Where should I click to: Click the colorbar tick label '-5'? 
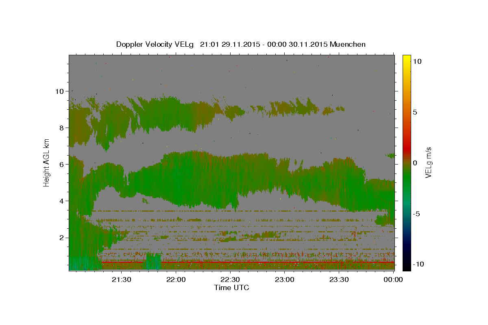click(x=416, y=214)
